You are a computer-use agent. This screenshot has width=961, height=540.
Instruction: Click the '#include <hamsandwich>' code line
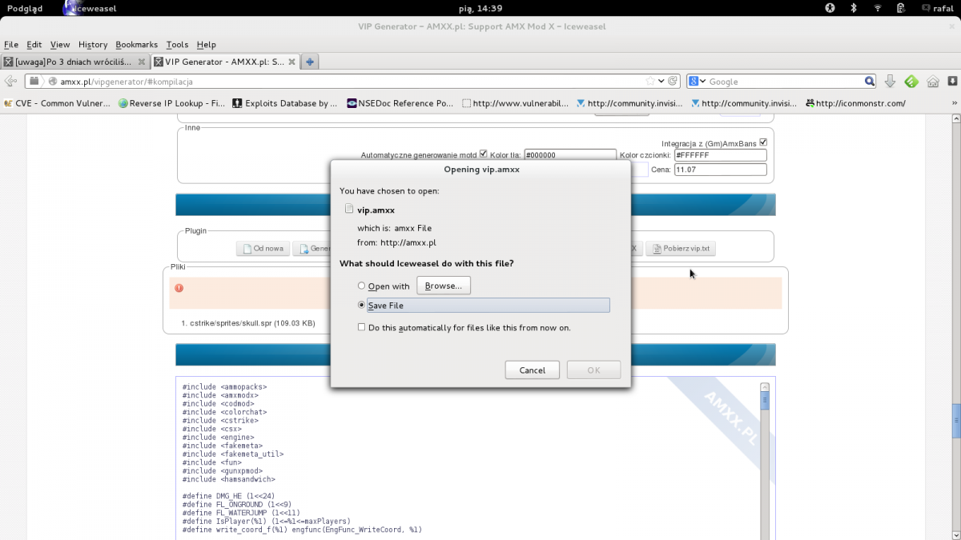click(228, 479)
